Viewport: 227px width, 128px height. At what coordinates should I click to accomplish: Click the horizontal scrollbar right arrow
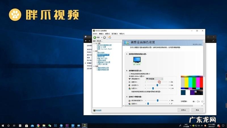coord(202,106)
